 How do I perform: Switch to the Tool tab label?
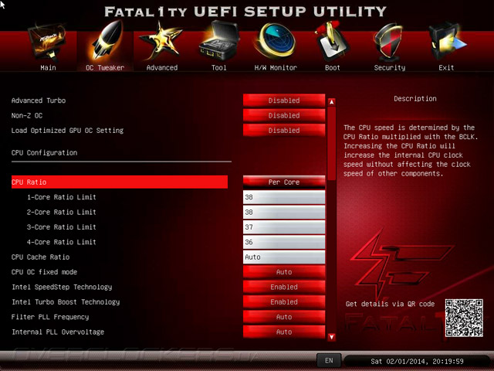point(218,67)
